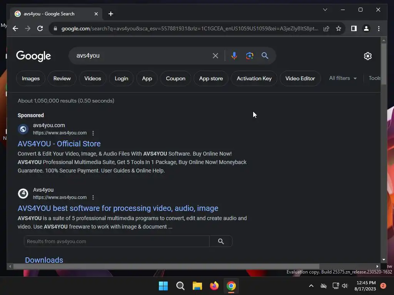Bookmark this tab with star icon
The height and width of the screenshot is (295, 394).
(x=339, y=28)
